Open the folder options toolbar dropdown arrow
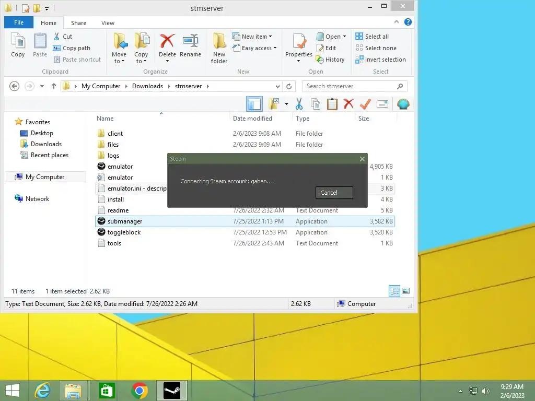 (x=287, y=104)
